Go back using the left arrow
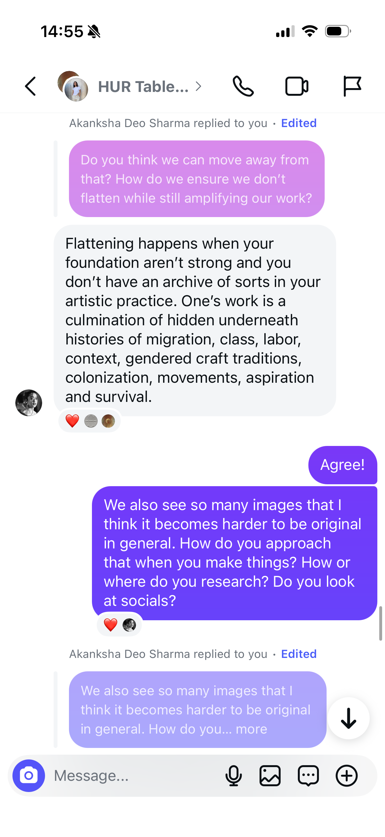The width and height of the screenshot is (385, 837). coord(30,87)
